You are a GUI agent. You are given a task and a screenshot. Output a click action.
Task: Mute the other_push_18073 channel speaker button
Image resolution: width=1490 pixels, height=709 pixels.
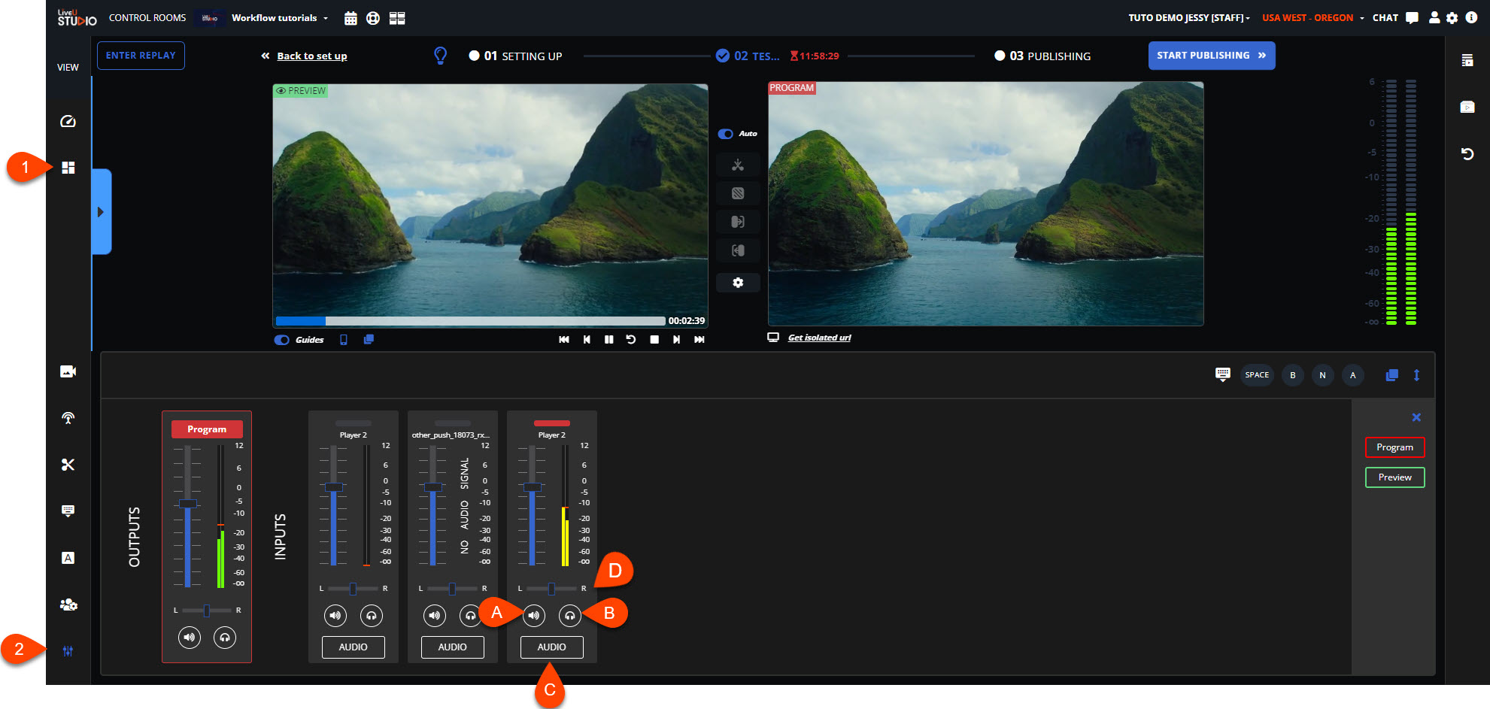pos(435,616)
